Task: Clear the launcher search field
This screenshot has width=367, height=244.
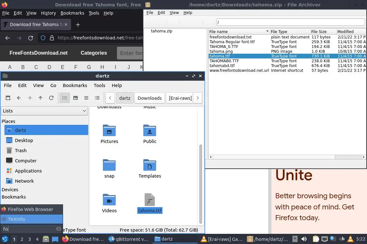Action: (x=59, y=229)
